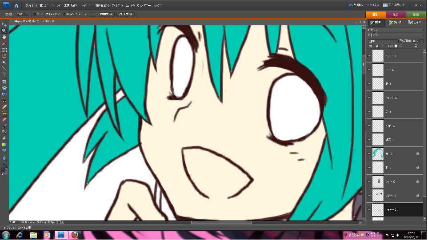Select the Blur water-drop tool
Screen dimensions: 428x240
[x=4, y=158]
